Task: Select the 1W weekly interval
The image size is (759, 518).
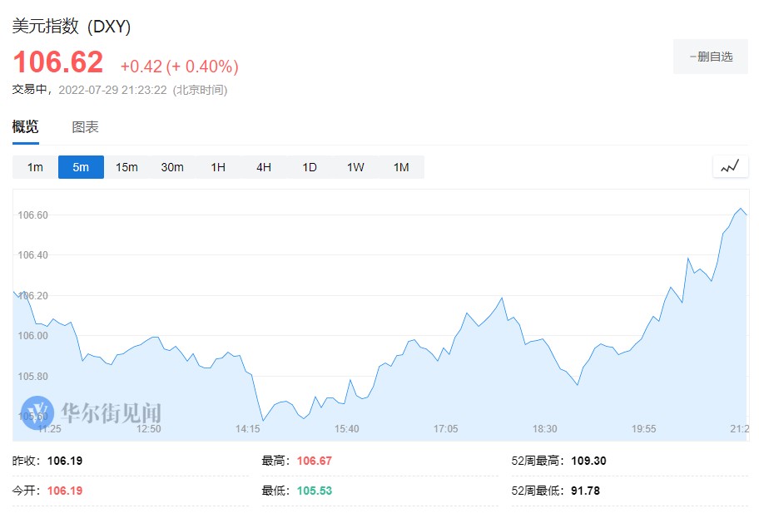Action: (x=355, y=167)
